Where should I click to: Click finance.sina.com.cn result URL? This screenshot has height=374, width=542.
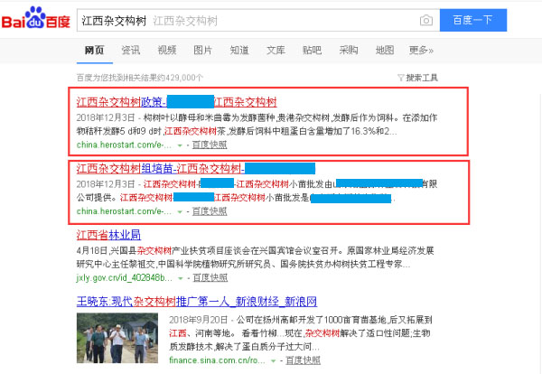[217, 360]
